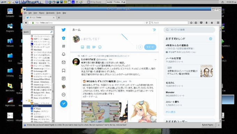Open the Monster trend
This screenshot has height=134, width=237.
point(170,92)
